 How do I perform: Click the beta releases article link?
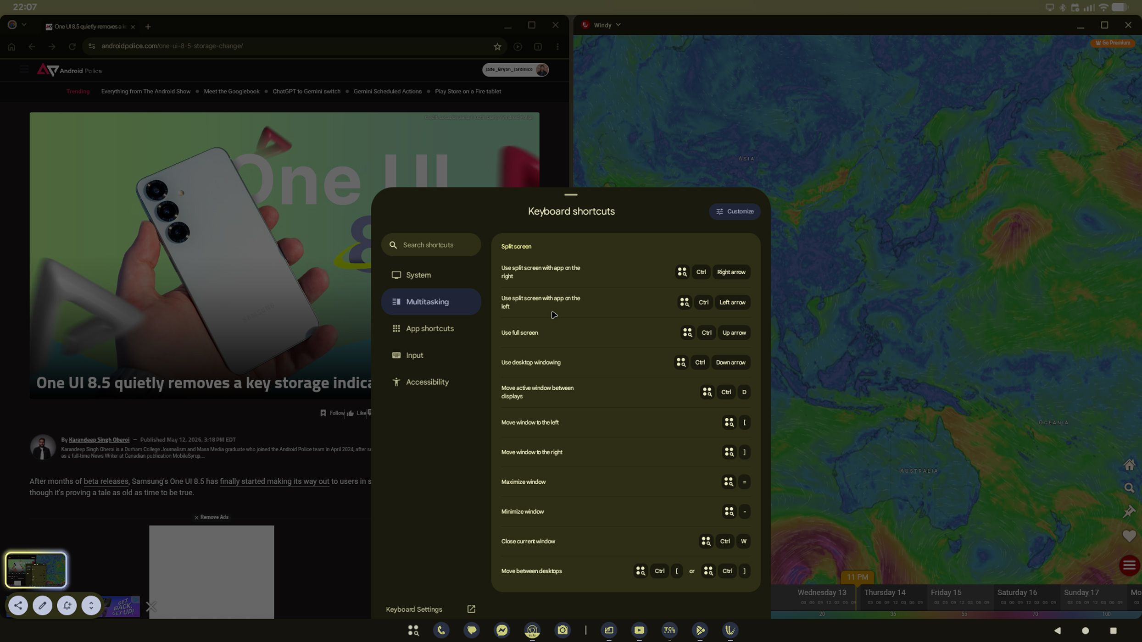[106, 481]
